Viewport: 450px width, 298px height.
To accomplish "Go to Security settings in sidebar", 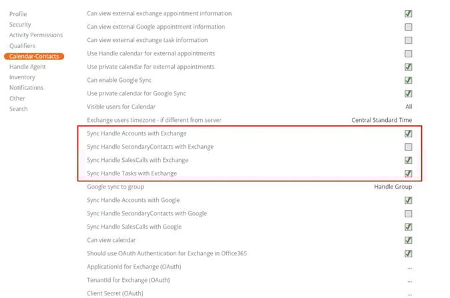I will click(x=20, y=25).
